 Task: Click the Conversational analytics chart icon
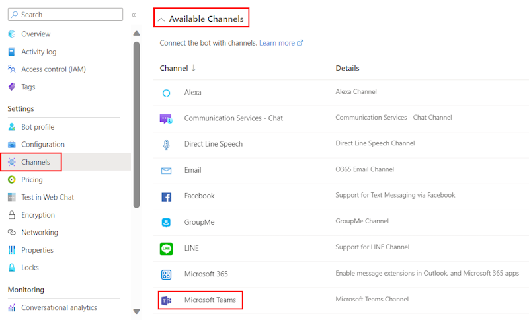click(x=12, y=307)
